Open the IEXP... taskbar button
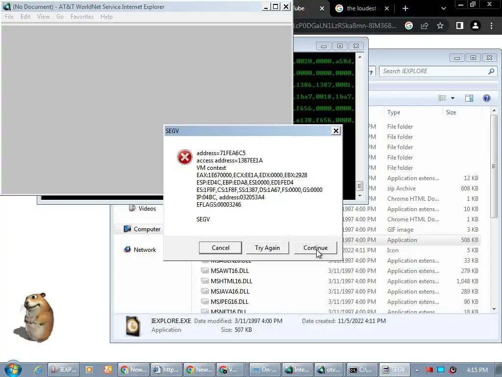The height and width of the screenshot is (377, 502). coord(63,370)
